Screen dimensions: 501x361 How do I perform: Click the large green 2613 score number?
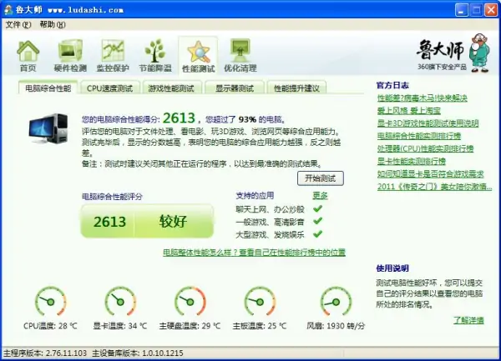coord(179,118)
